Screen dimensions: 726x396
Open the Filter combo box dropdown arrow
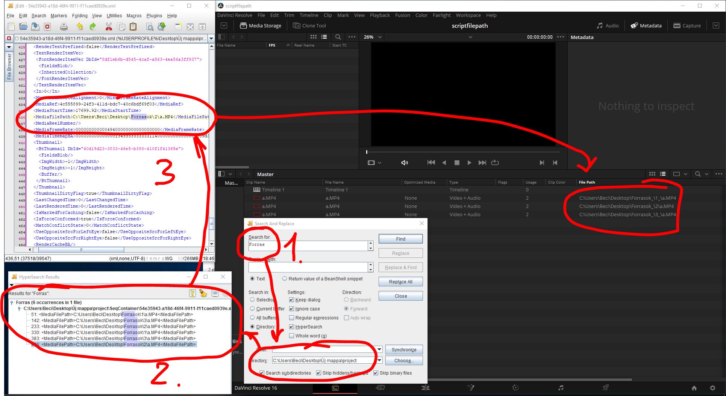coord(379,349)
